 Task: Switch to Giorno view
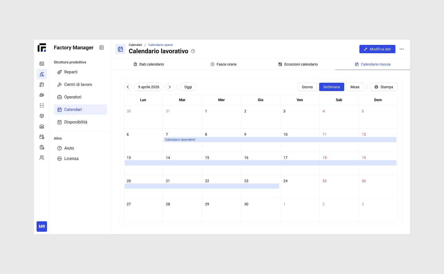(307, 87)
